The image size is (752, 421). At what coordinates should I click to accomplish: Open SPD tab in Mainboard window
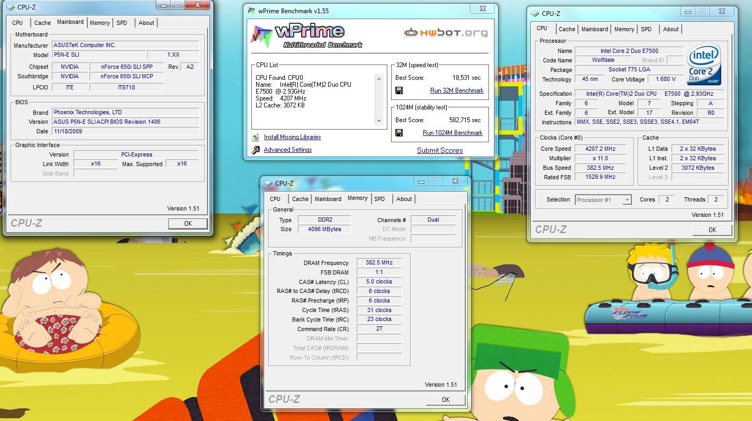click(x=122, y=23)
